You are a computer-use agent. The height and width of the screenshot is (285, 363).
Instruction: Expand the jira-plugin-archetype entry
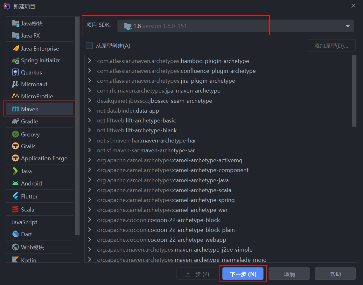pos(90,80)
